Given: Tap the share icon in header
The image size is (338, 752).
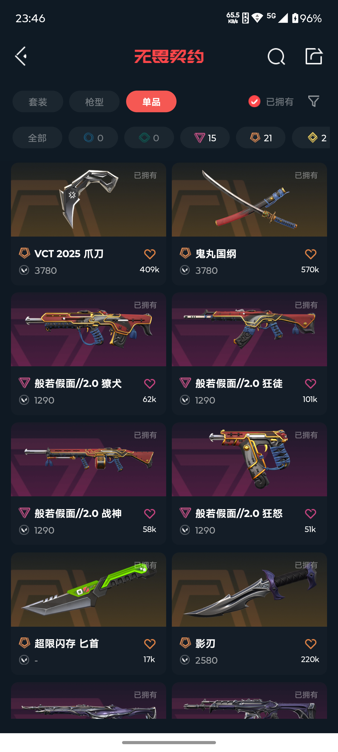Looking at the screenshot, I should [314, 56].
